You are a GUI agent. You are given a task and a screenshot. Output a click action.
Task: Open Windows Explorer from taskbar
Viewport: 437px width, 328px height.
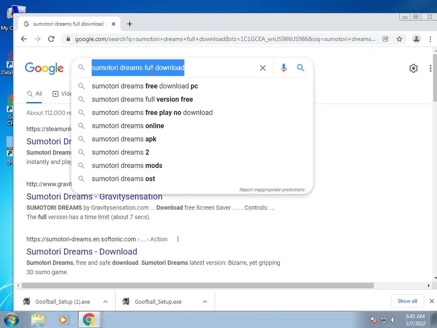pos(38,320)
